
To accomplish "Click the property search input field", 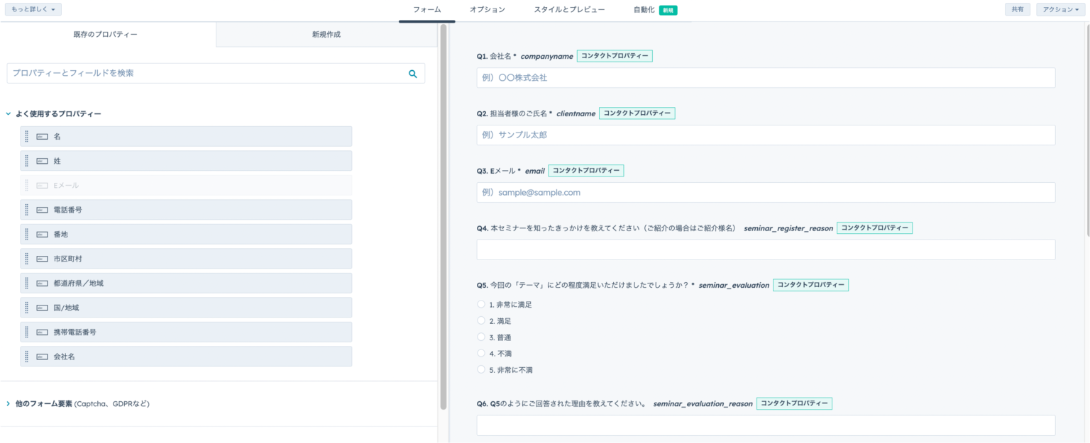I will click(x=206, y=73).
